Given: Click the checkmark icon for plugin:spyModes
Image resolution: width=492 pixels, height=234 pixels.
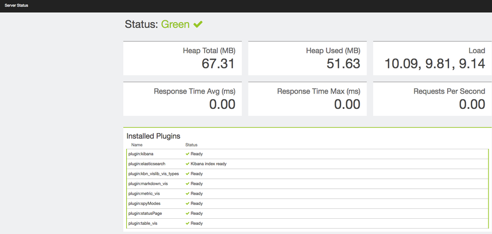Looking at the screenshot, I should [x=188, y=203].
